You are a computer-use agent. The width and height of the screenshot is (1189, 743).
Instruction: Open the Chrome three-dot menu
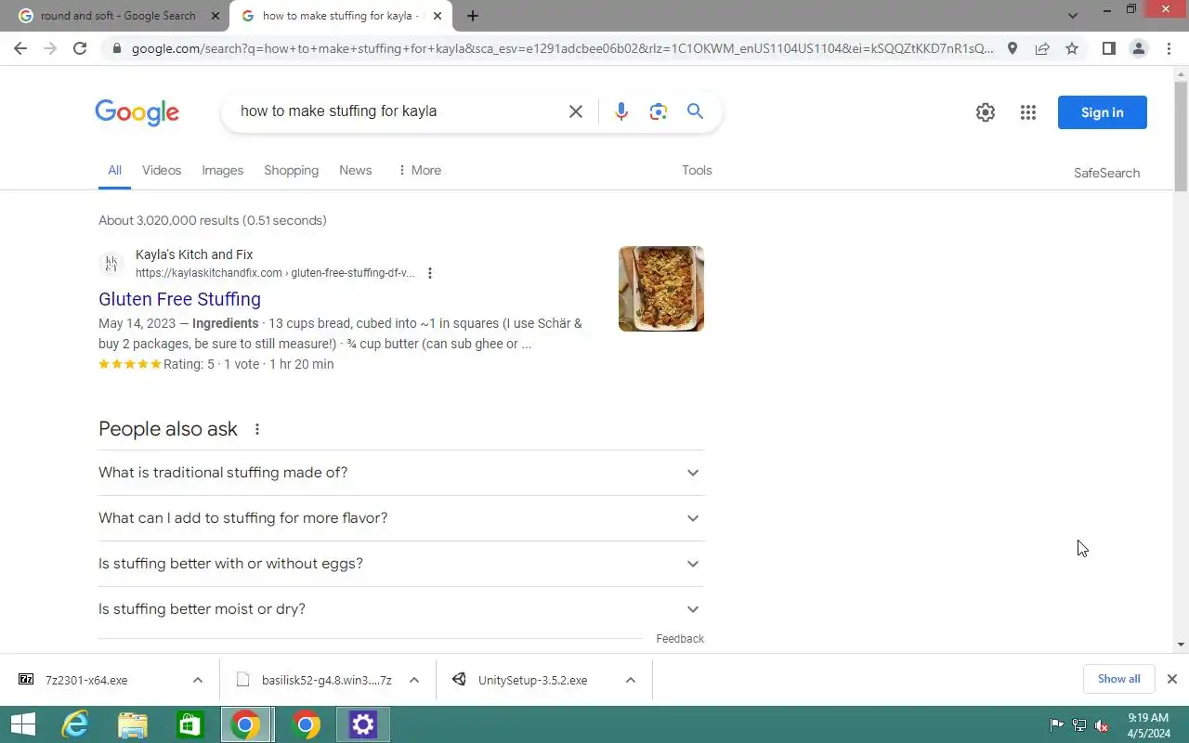click(x=1169, y=48)
